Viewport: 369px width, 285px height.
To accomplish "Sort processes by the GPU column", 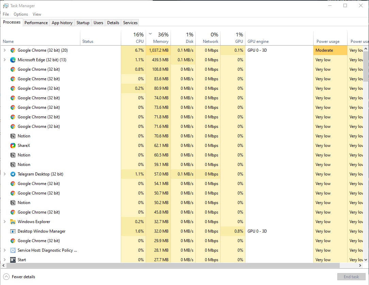I will tap(233, 38).
